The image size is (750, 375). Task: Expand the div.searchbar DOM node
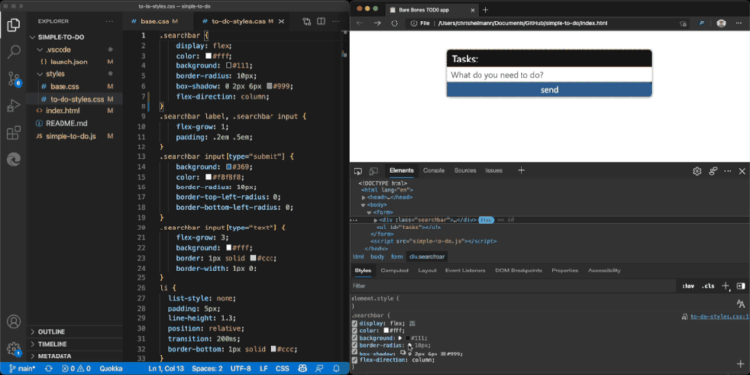click(375, 220)
